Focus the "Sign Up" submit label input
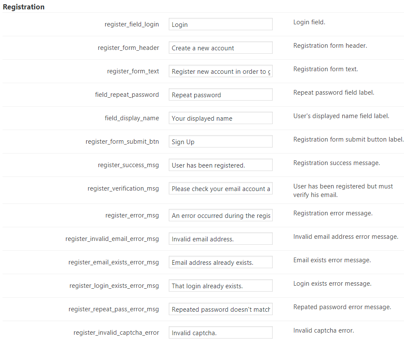404x339 pixels. pyautogui.click(x=220, y=142)
